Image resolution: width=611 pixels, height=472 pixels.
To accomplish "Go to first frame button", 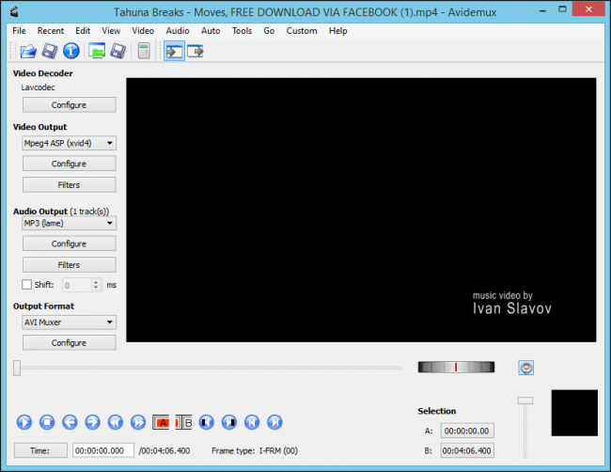I will [252, 422].
